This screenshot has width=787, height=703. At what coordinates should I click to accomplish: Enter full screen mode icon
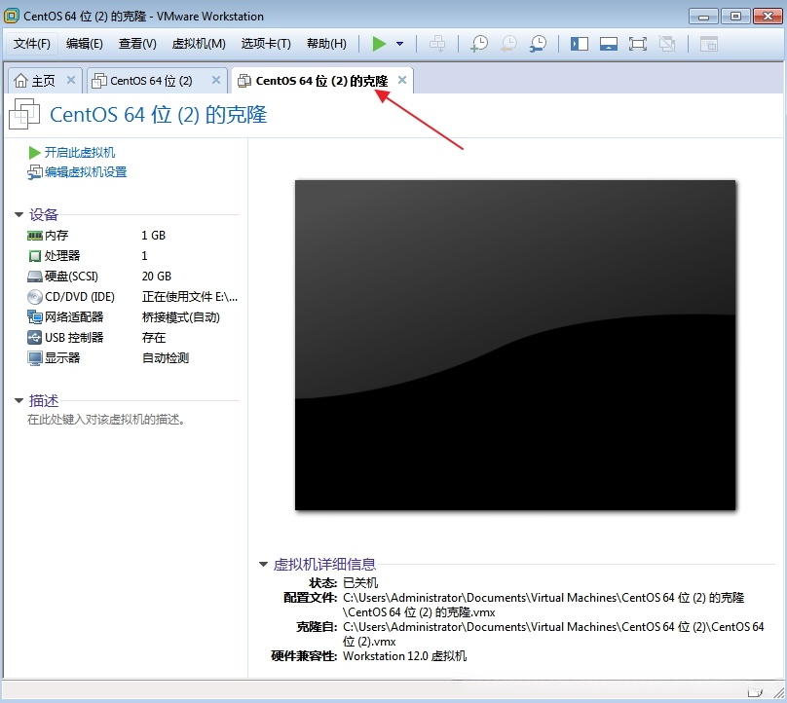coord(637,44)
